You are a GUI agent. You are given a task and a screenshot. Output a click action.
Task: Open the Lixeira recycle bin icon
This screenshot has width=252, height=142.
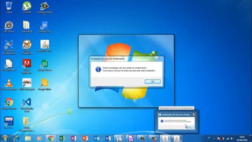tap(9, 7)
